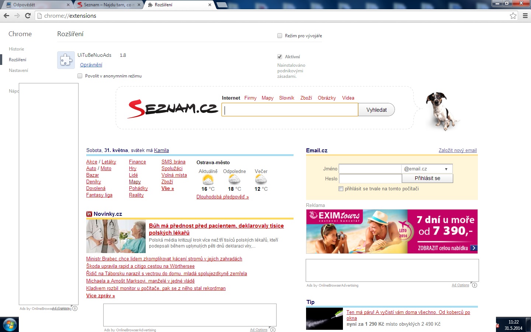The image size is (531, 332).
Task: Open headline Bůh má přednost před pacientem
Action: [216, 229]
